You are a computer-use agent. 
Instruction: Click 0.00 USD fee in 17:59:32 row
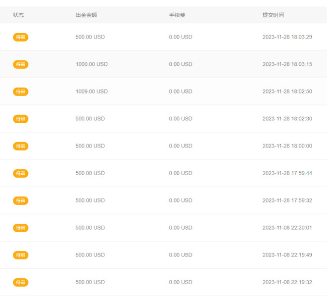pyautogui.click(x=181, y=200)
